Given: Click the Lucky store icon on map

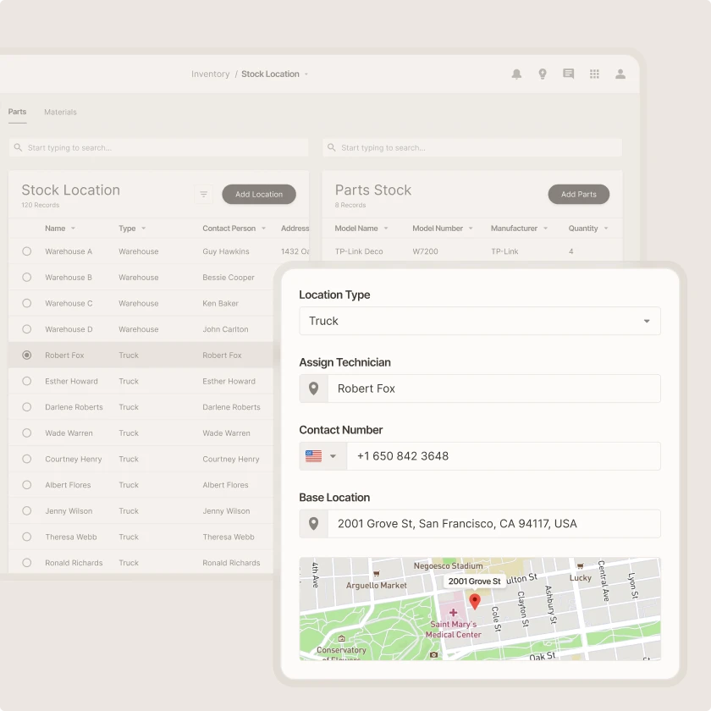Looking at the screenshot, I should pos(580,566).
